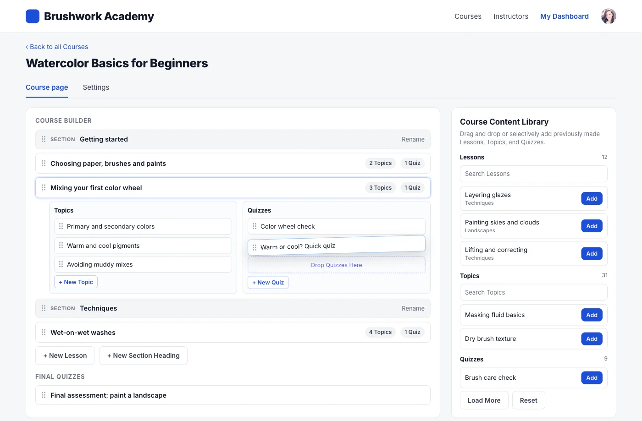Focus the Search Lessons field
The width and height of the screenshot is (642, 421).
(533, 174)
